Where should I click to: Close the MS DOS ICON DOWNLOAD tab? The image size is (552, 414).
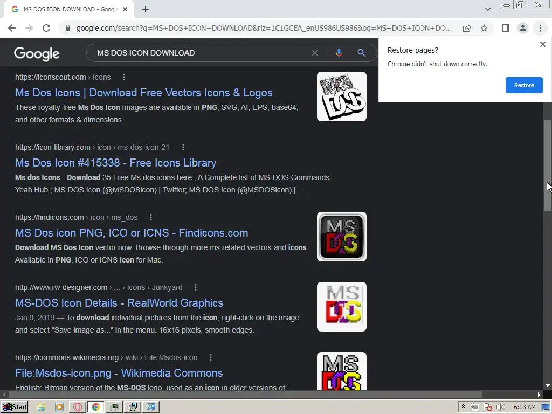125,10
